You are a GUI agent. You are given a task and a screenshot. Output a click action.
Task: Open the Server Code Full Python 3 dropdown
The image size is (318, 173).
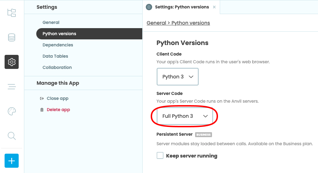pyautogui.click(x=185, y=116)
